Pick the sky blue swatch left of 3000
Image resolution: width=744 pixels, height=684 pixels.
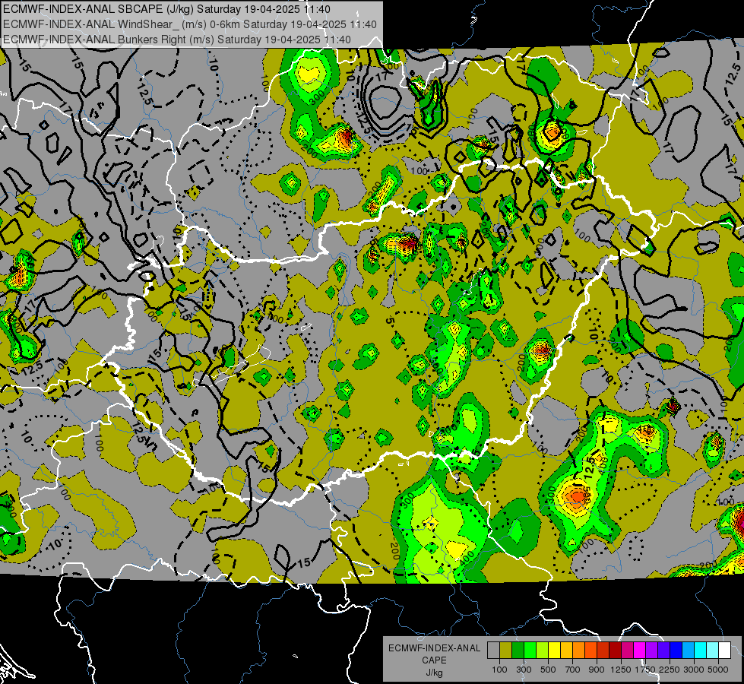[689, 650]
